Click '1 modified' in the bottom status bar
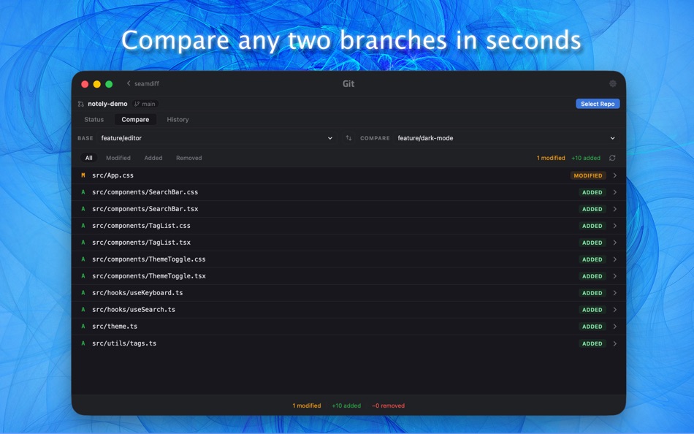 [x=307, y=406]
